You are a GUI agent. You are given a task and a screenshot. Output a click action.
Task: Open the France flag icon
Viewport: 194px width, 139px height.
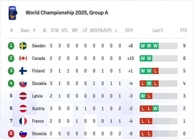[x=23, y=121]
